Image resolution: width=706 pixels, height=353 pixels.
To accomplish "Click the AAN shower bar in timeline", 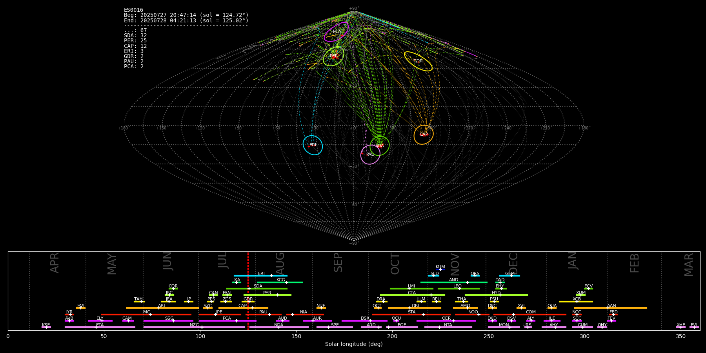I will 611,308.
